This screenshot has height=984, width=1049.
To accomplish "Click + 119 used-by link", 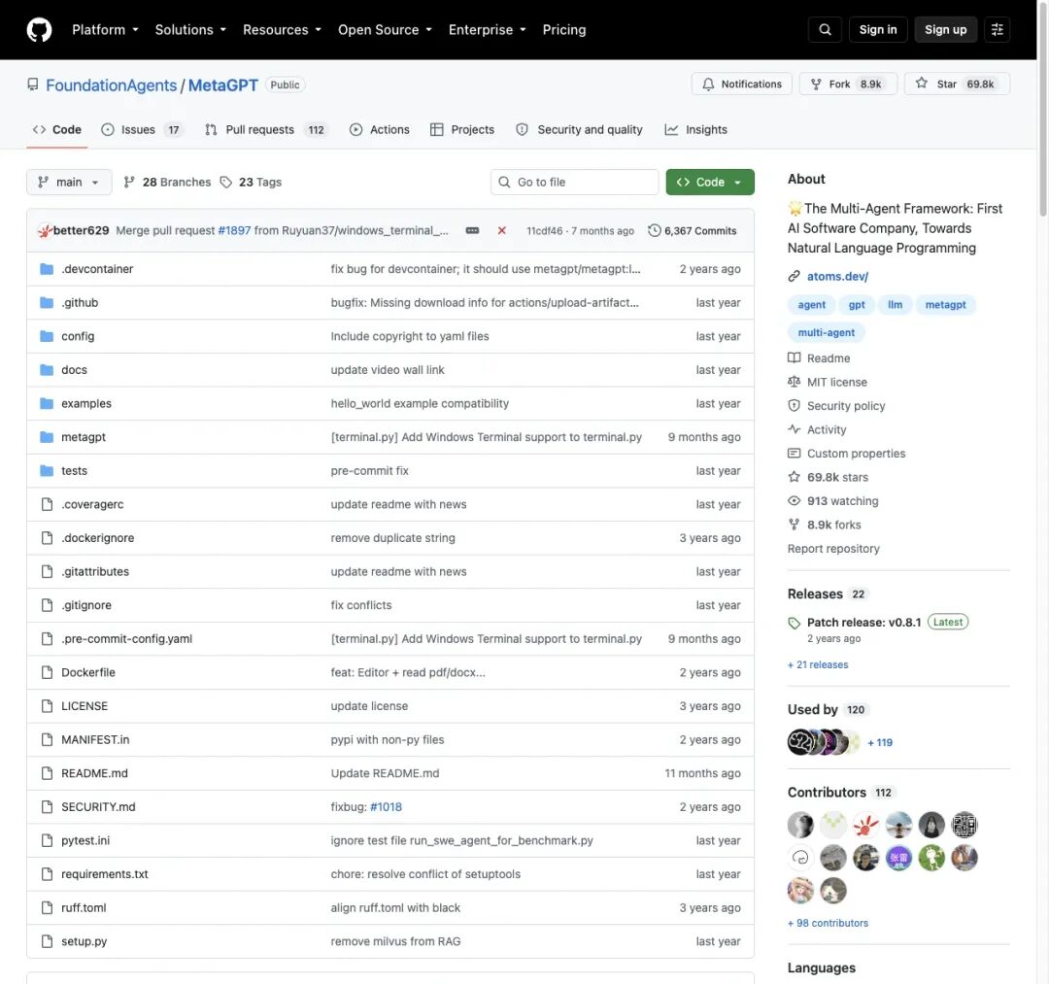I will [x=880, y=742].
